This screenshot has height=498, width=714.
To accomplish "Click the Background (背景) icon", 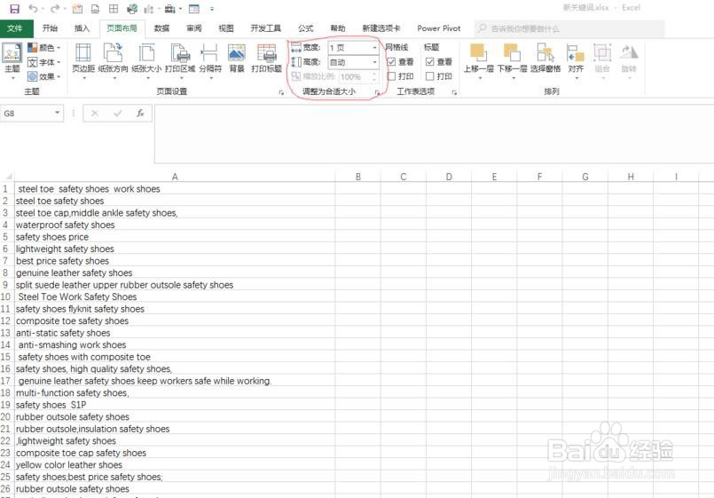I will [237, 53].
